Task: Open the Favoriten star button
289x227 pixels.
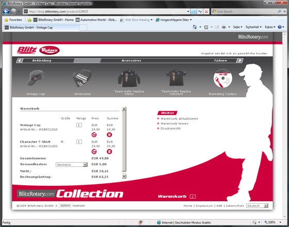Action: [13, 20]
